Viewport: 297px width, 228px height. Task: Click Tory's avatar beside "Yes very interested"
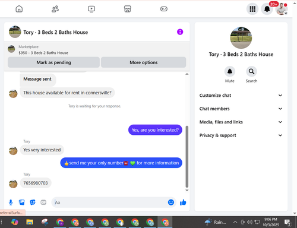tap(13, 151)
